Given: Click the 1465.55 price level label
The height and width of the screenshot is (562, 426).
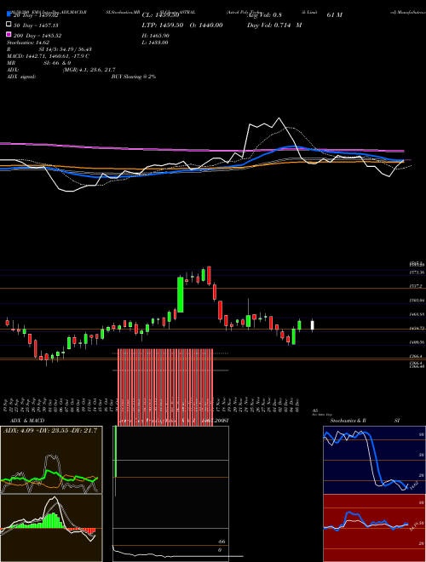Looking at the screenshot, I should pos(417,314).
